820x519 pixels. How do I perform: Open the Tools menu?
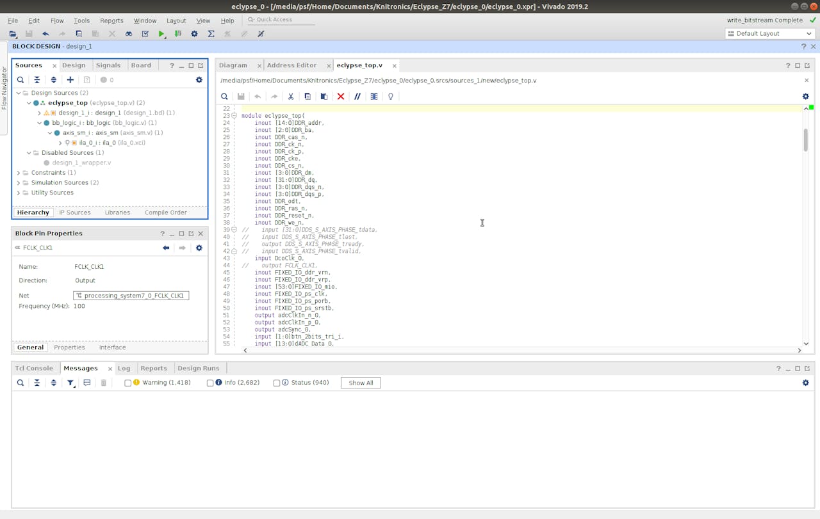pyautogui.click(x=81, y=20)
